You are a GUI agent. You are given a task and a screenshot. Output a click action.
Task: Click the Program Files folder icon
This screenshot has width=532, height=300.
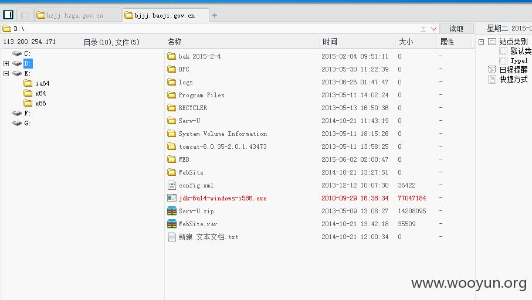(172, 94)
